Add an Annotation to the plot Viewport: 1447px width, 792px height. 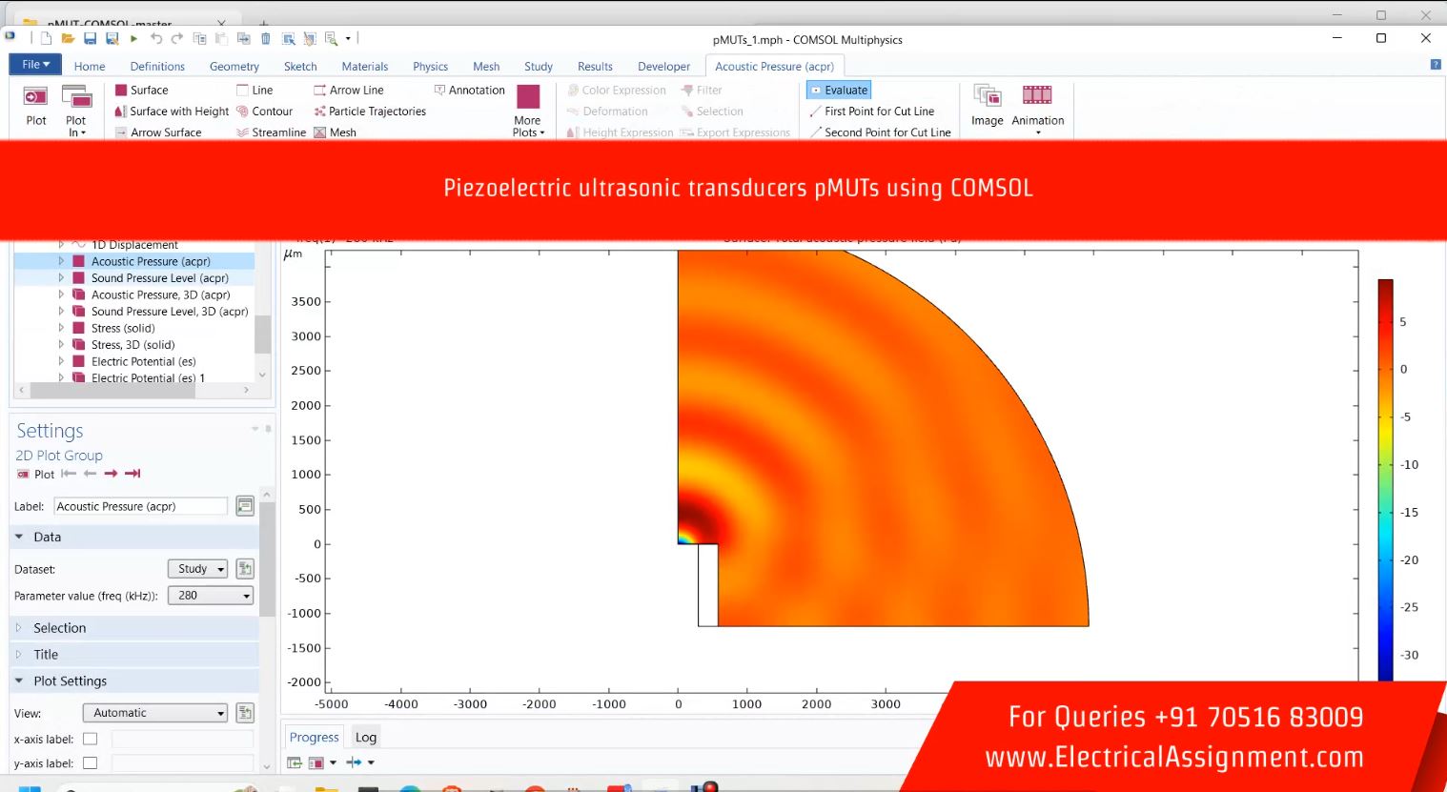[469, 91]
